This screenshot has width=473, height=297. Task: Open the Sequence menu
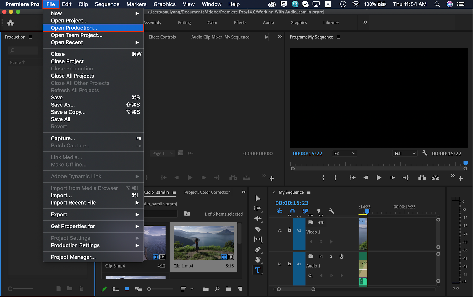coord(107,4)
